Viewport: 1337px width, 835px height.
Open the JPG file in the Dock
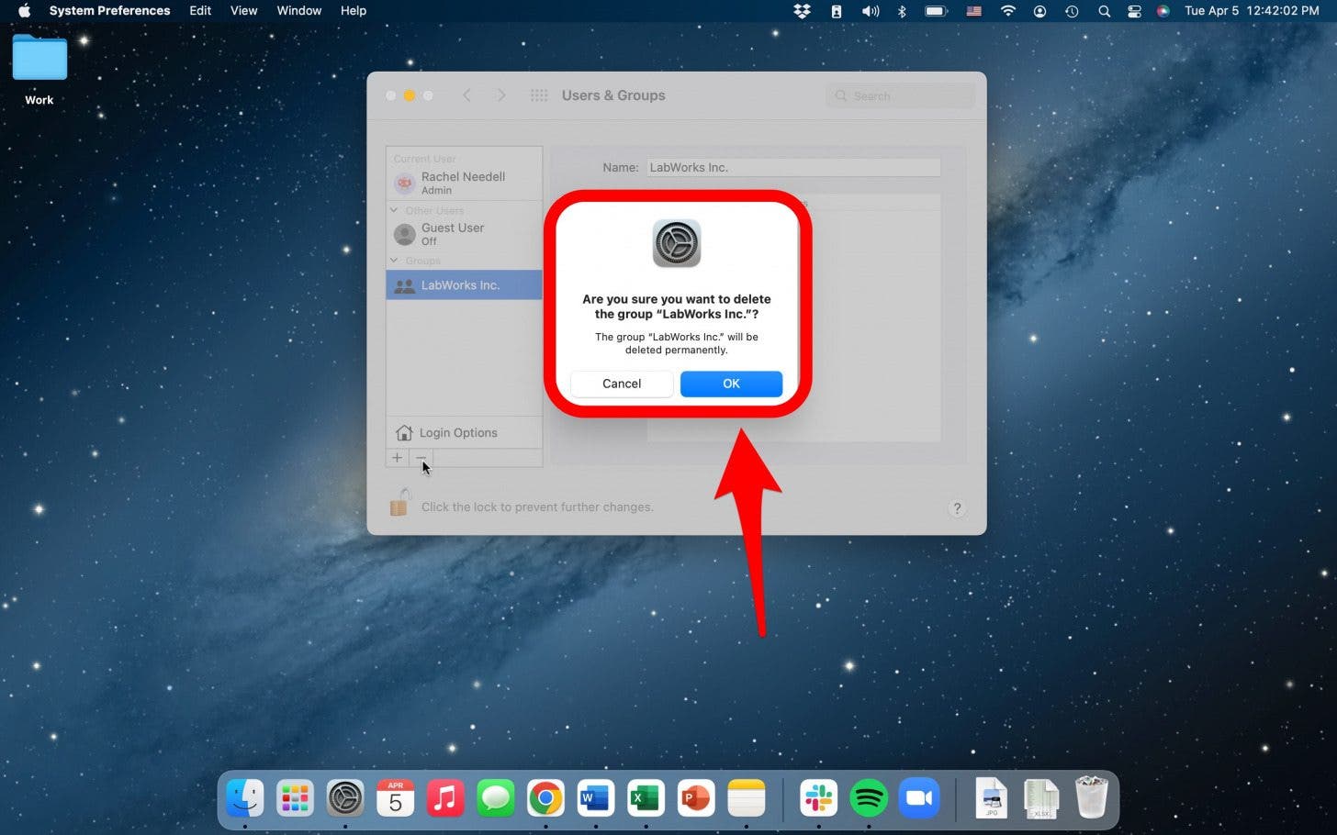(x=991, y=798)
